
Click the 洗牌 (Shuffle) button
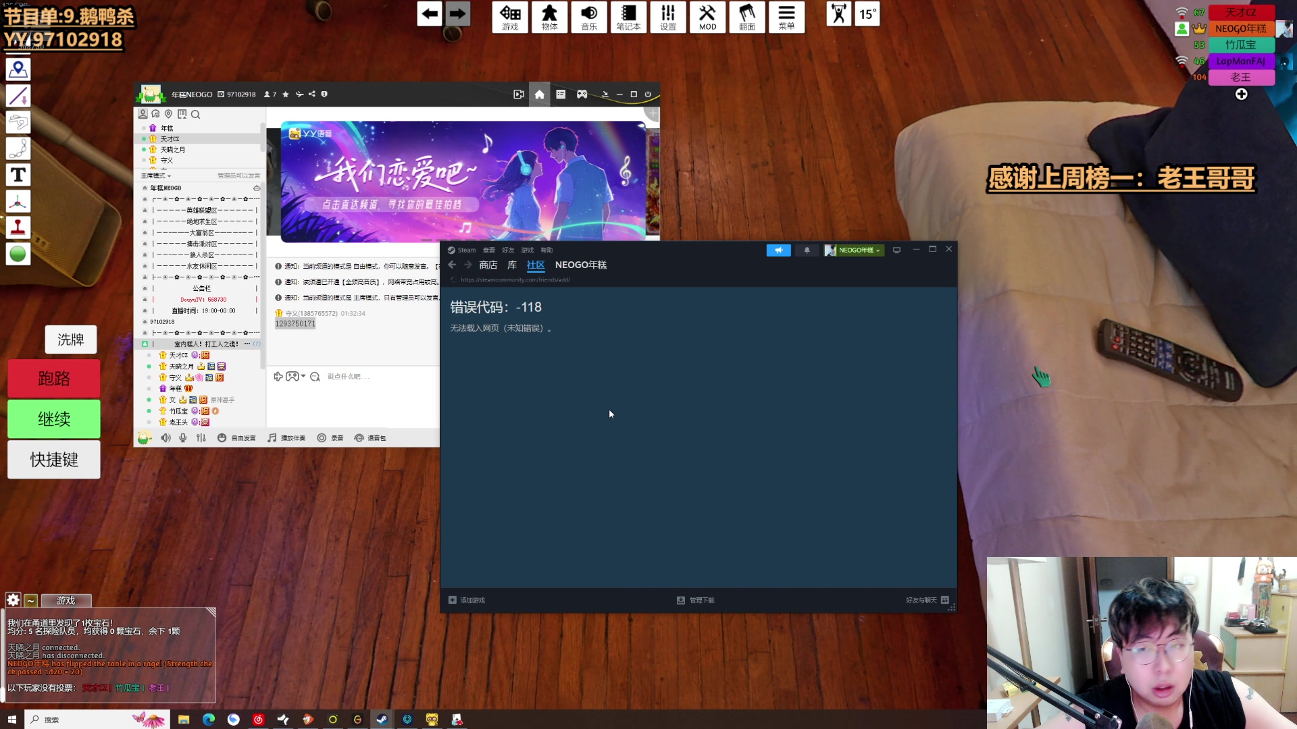71,340
